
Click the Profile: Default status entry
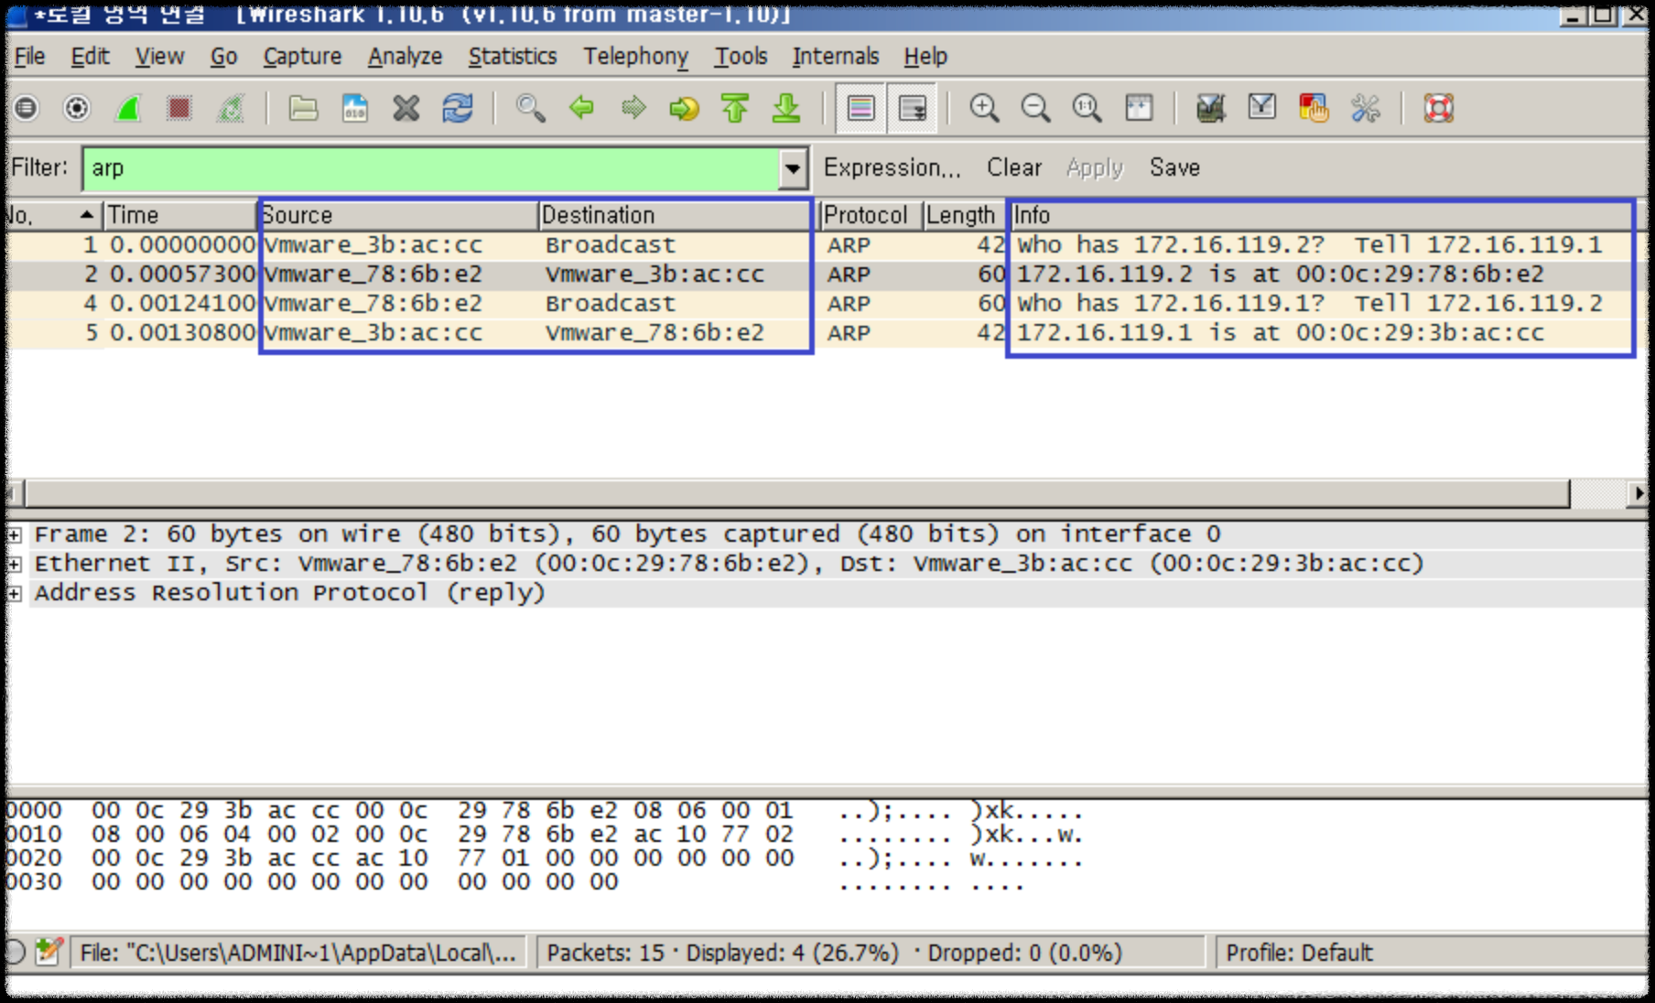point(1299,953)
